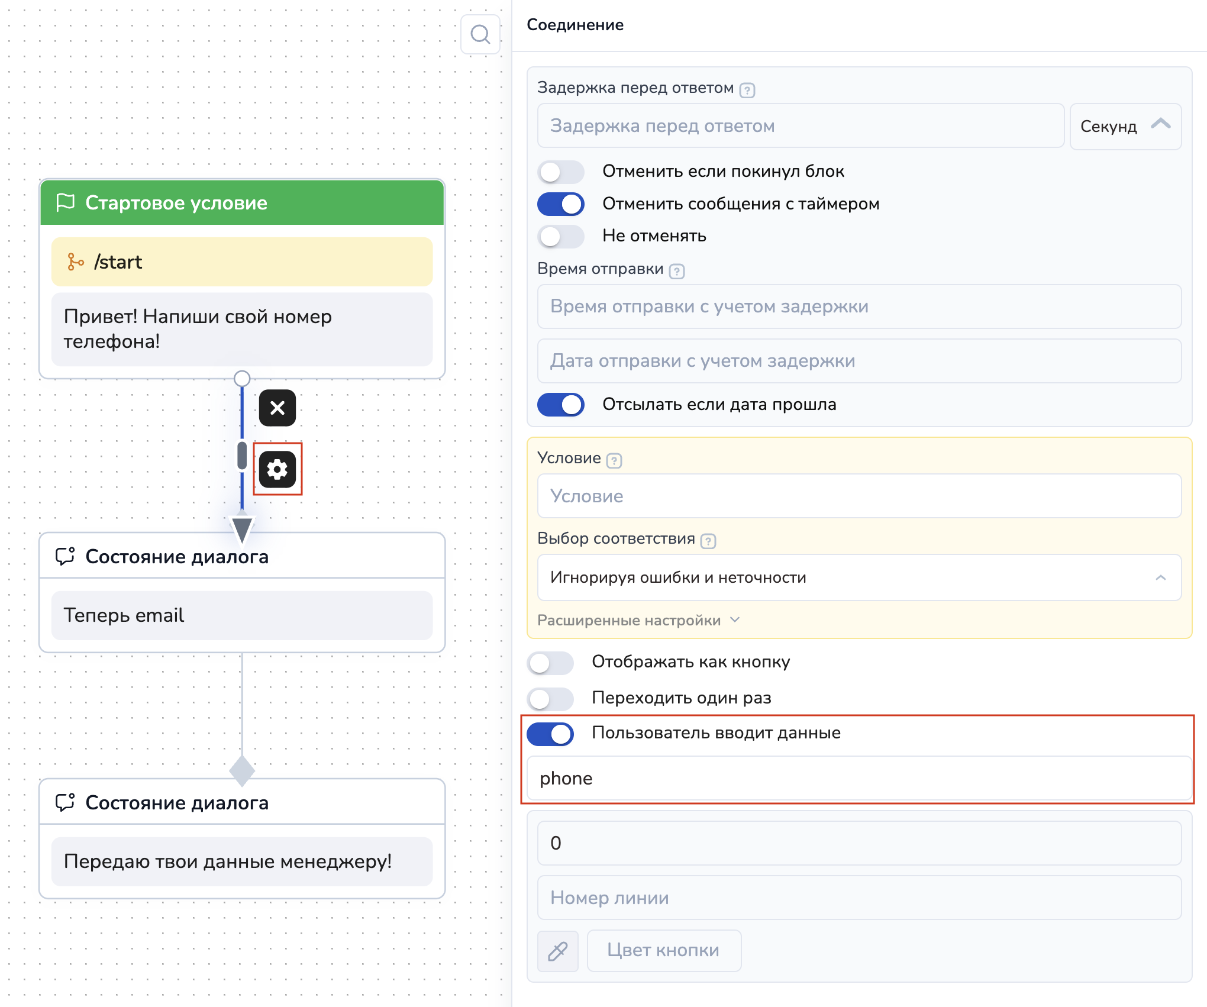Open the Секунд time unit dropdown

coord(1125,126)
